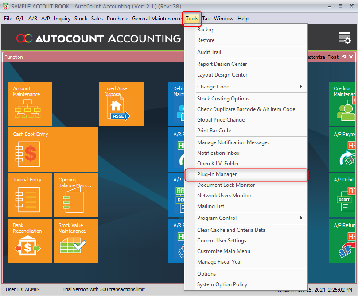
Task: Open the General Maintenance menu
Action: pyautogui.click(x=157, y=19)
